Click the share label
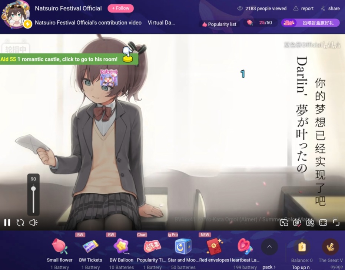This screenshot has width=345, height=270. 334,9
